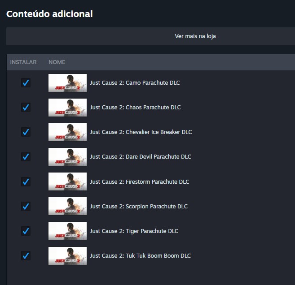Click the INSTALAR column header

(x=23, y=62)
